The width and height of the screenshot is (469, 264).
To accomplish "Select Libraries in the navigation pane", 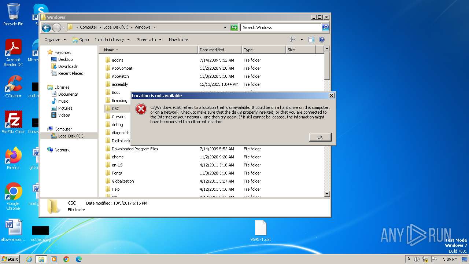I will pyautogui.click(x=62, y=87).
